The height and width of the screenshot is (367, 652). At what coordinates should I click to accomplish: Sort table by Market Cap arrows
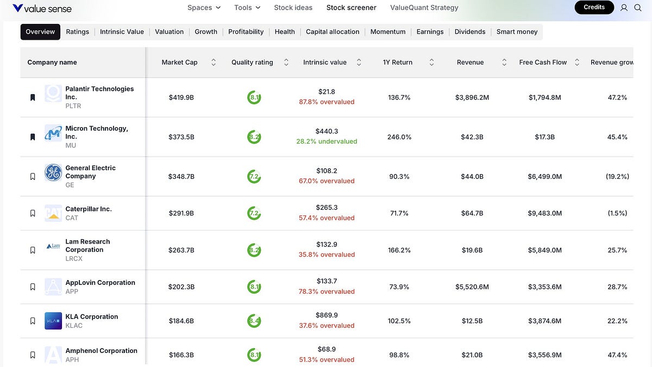(x=214, y=63)
